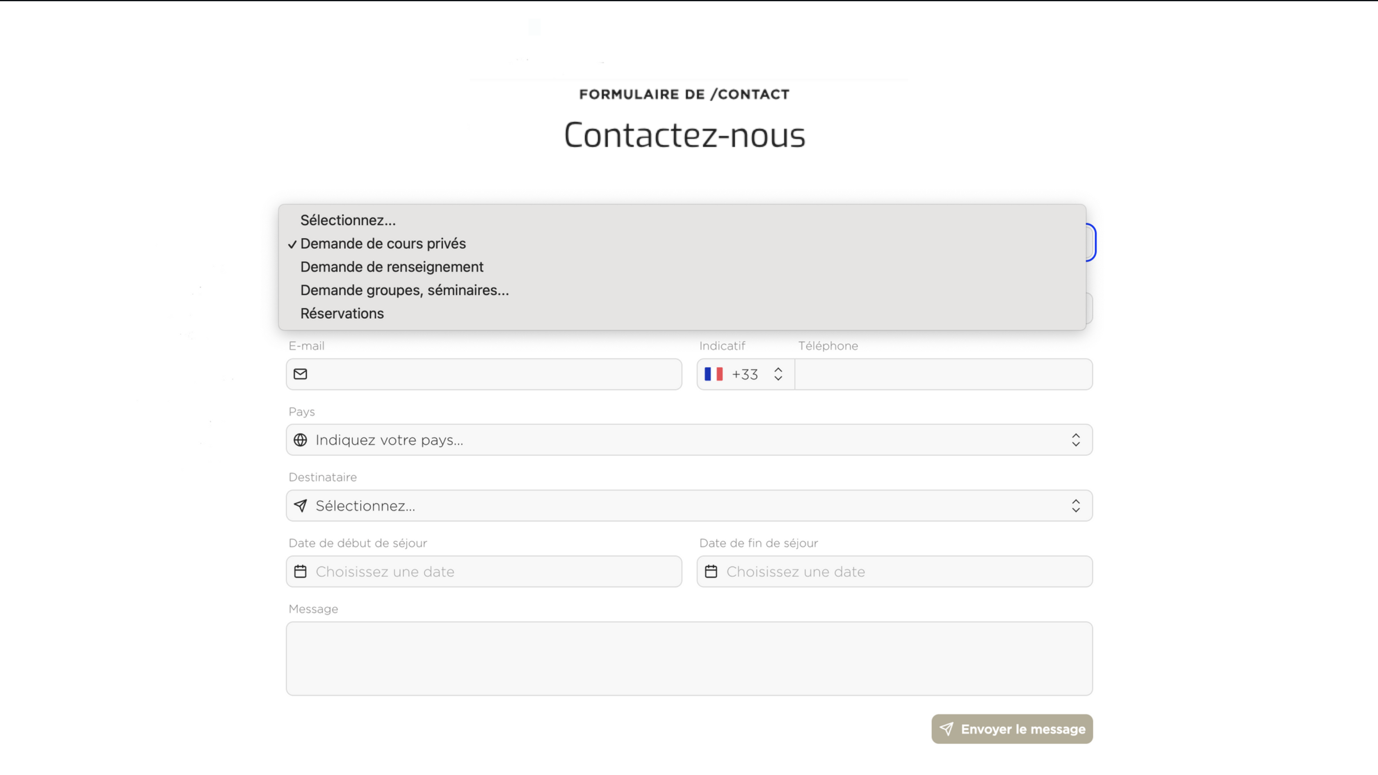The image size is (1378, 775).
Task: Click the checkmark beside Demande de cours privés
Action: tap(292, 244)
